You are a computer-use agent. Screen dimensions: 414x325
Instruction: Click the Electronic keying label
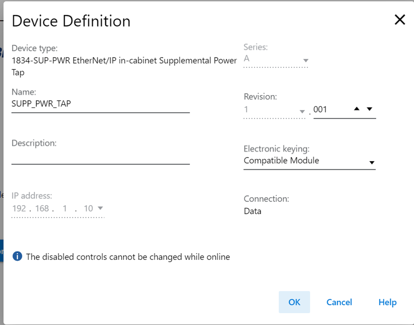pyautogui.click(x=276, y=149)
